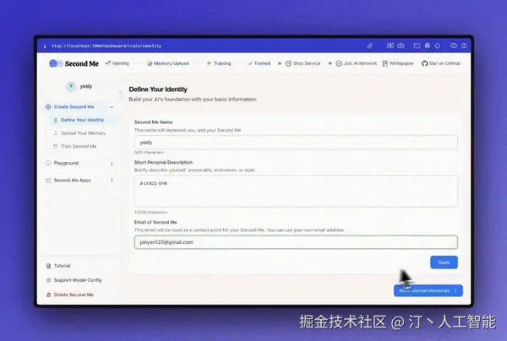This screenshot has height=341, width=507.
Task: Click the Define Your Identity heading
Action: tap(158, 89)
